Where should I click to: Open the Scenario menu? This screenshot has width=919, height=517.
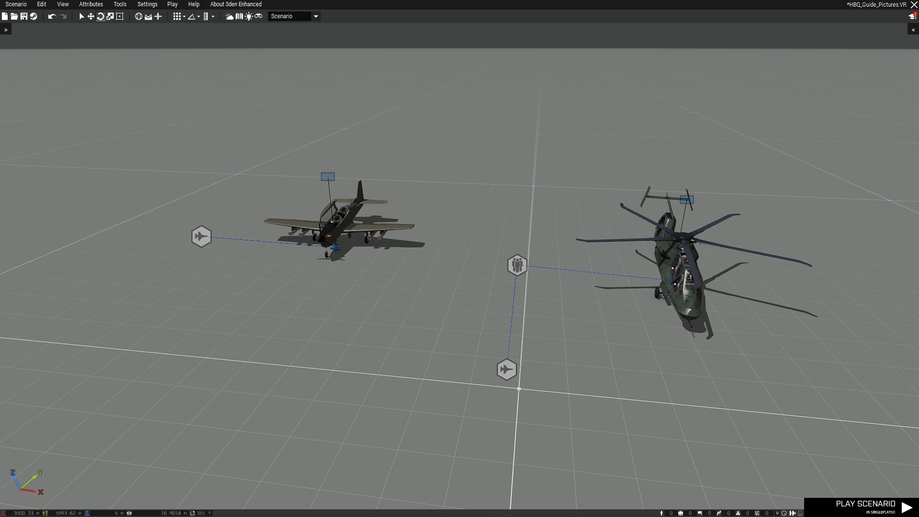point(16,4)
